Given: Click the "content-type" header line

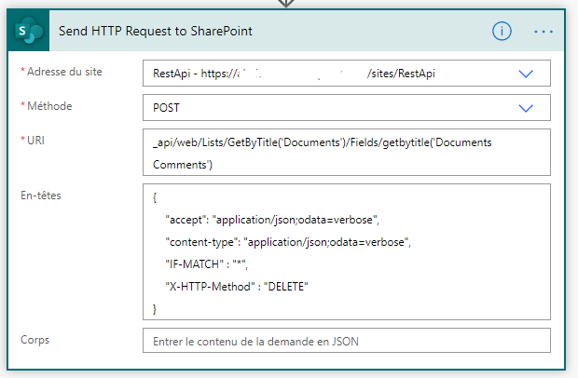Looking at the screenshot, I should (288, 242).
